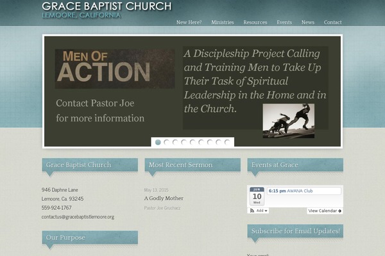Viewport: 385px width, 256px height.
Task: Select the sixth slider pagination dot
Action: (201, 142)
